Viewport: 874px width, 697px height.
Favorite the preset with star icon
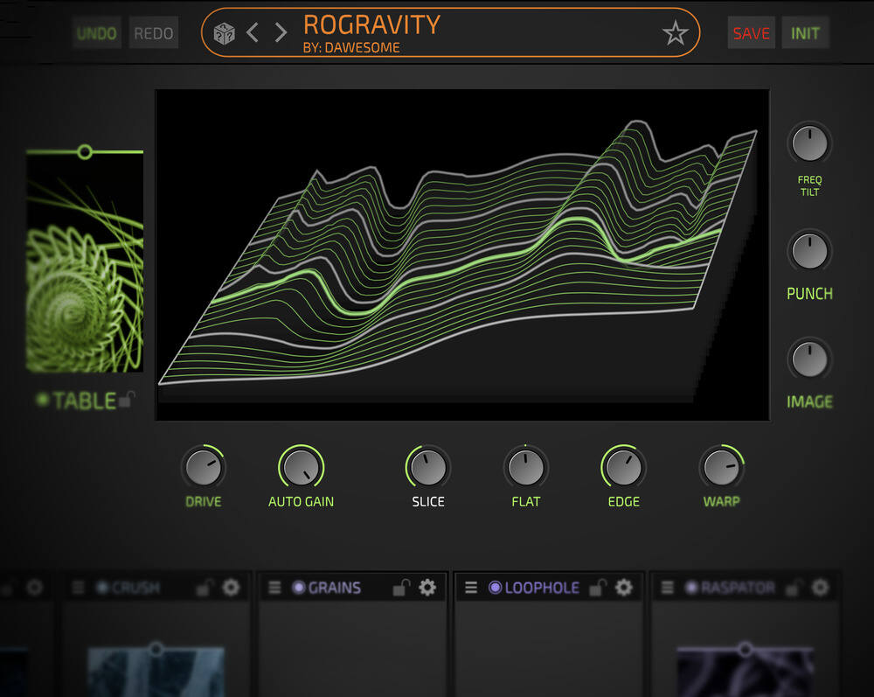[x=675, y=33]
